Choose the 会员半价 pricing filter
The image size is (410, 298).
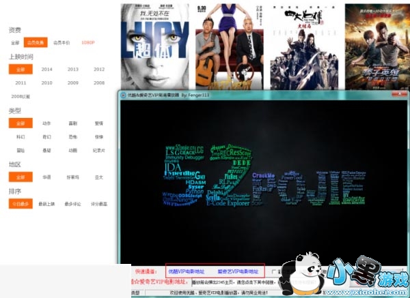coord(61,42)
